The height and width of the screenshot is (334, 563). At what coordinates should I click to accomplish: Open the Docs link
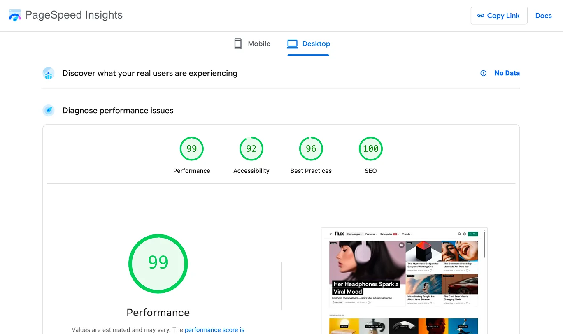(543, 16)
